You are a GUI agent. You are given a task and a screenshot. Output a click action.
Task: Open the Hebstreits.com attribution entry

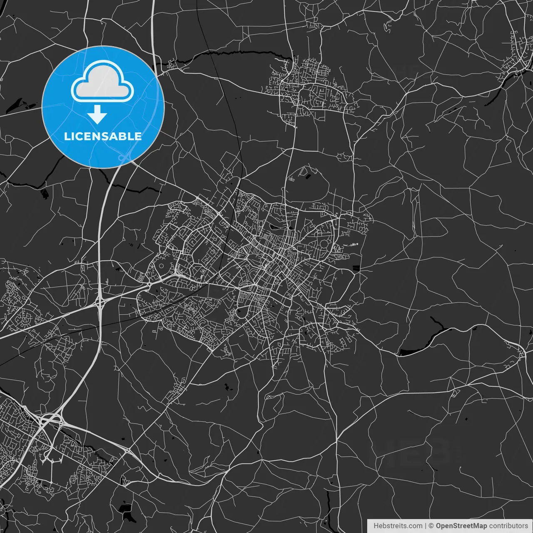click(398, 526)
